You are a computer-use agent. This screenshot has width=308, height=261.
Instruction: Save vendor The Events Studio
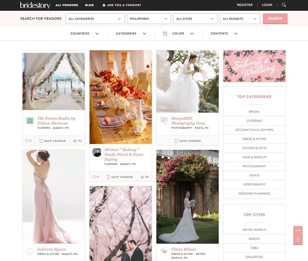52,141
